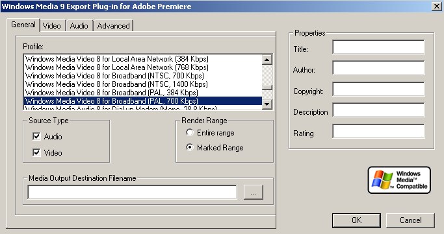Close the Export Plug-in dialog window
Image resolution: width=444 pixels, height=234 pixels.
click(437, 6)
